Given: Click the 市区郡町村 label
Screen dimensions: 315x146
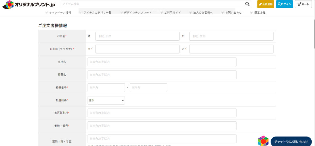Looking at the screenshot, I should [x=62, y=113].
